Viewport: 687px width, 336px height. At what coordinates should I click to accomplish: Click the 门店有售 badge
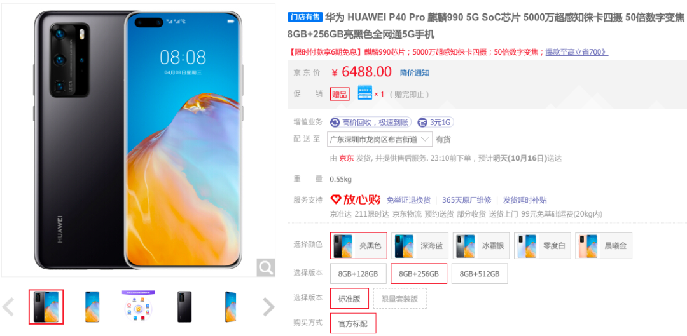(x=305, y=17)
